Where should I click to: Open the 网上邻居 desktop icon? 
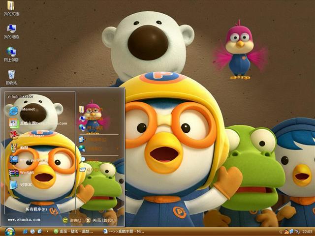(11, 54)
